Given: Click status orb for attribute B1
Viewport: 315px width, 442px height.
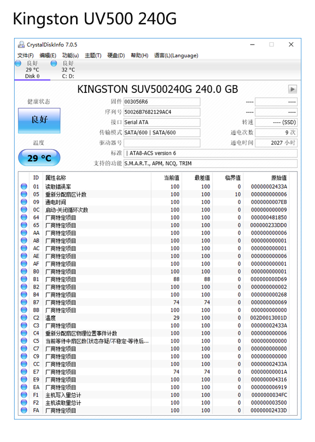Looking at the screenshot, I should point(24,279).
